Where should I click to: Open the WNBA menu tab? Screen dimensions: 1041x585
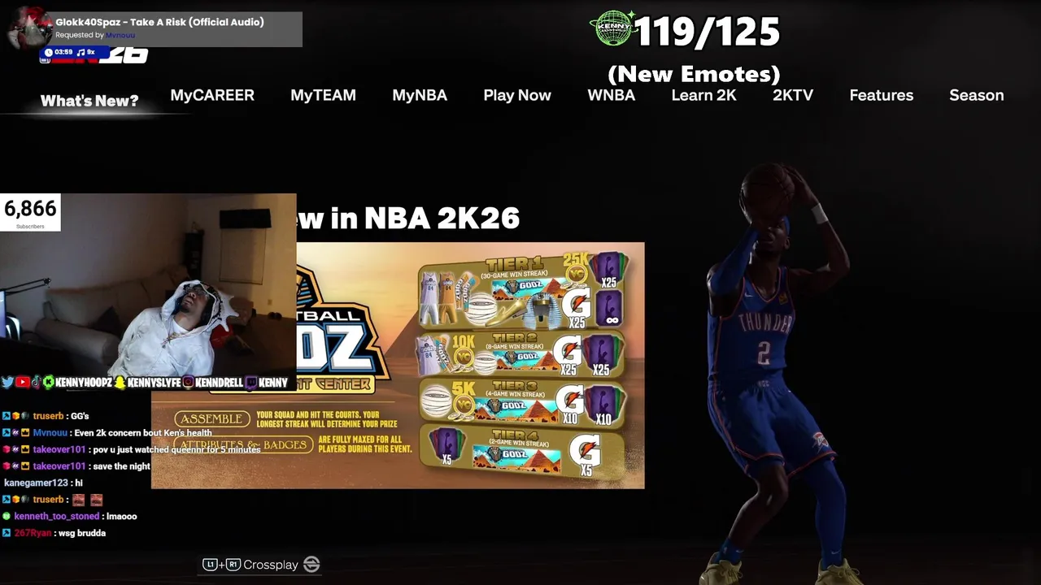click(x=612, y=95)
